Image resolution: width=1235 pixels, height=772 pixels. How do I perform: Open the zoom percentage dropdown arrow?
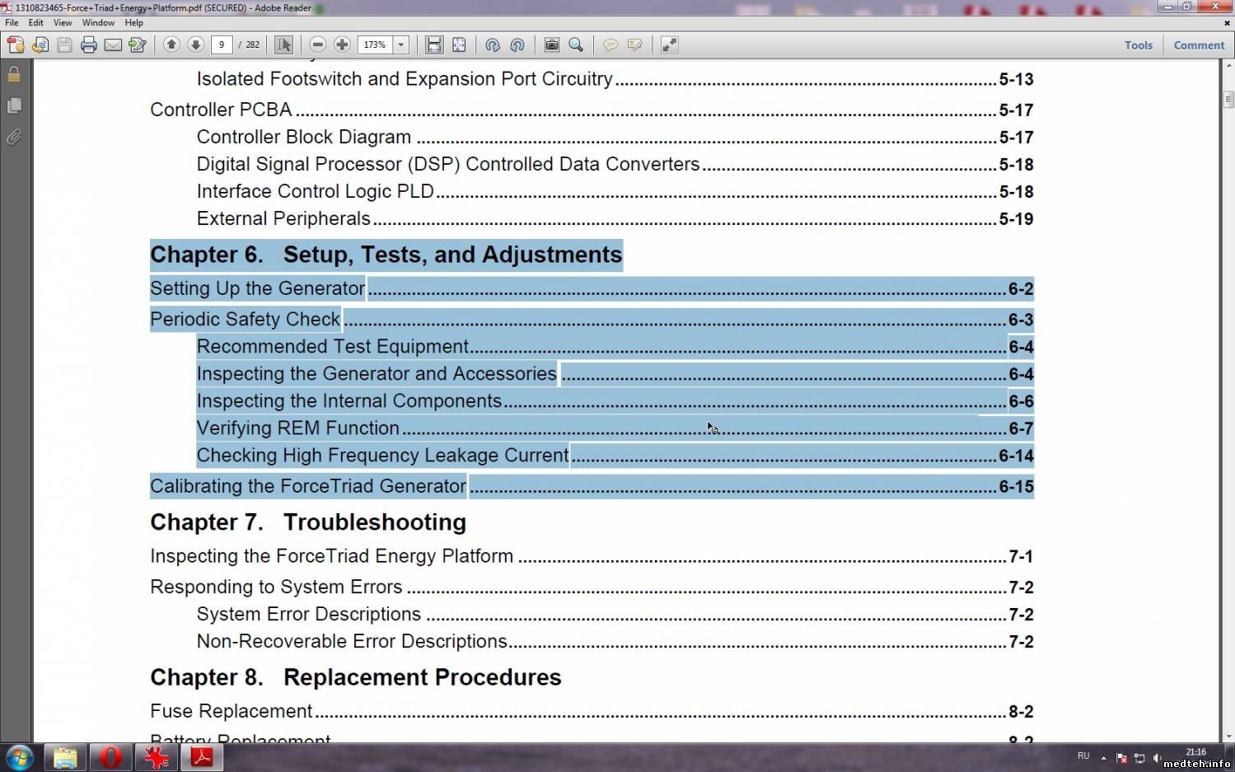point(401,45)
